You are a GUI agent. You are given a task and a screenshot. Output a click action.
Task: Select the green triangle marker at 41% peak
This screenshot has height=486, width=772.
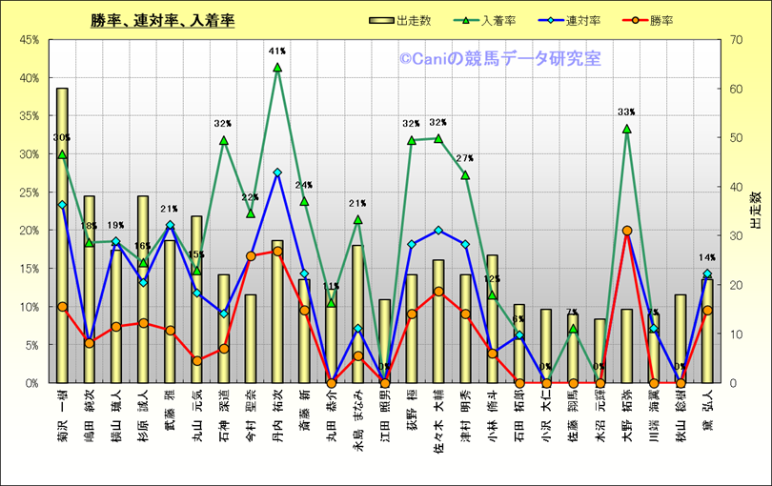pyautogui.click(x=277, y=68)
